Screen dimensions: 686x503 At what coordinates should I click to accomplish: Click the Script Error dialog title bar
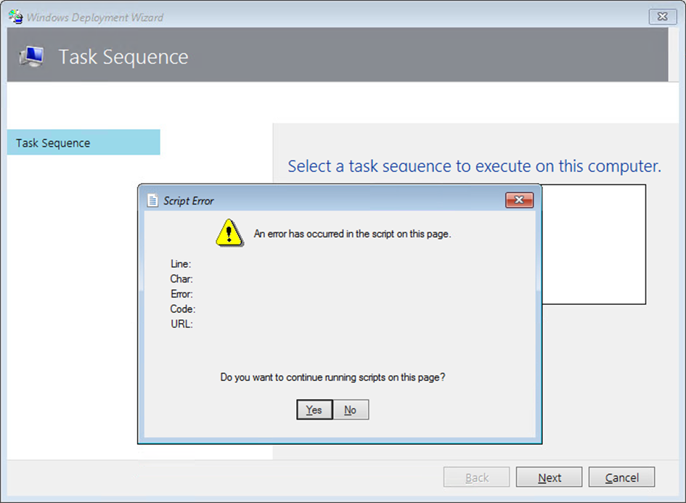click(327, 200)
